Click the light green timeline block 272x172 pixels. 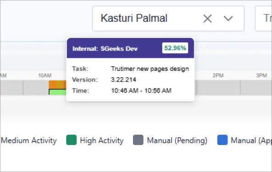point(58,92)
